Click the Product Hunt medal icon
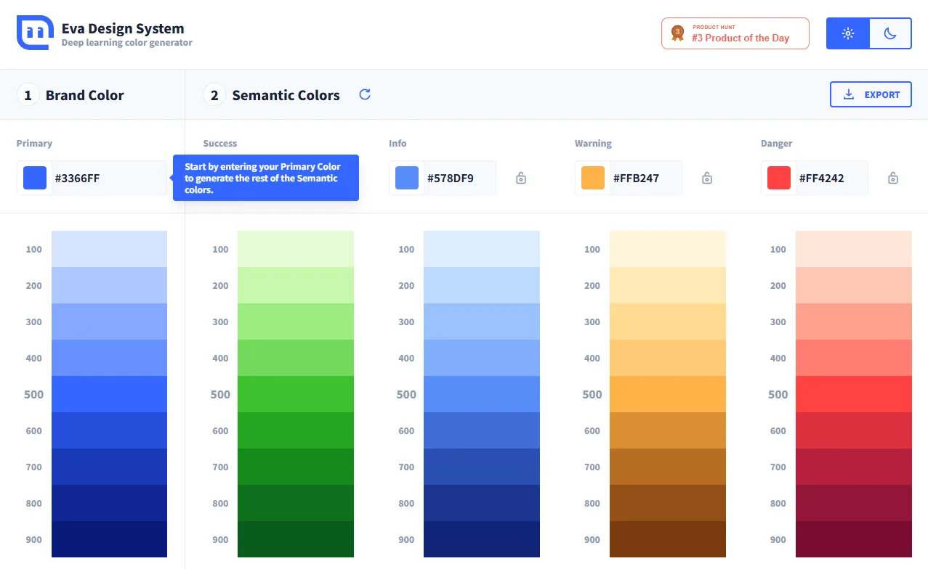 (677, 33)
